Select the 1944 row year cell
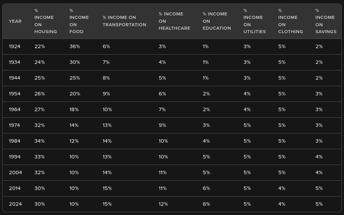This screenshot has height=215, width=344. 15,78
